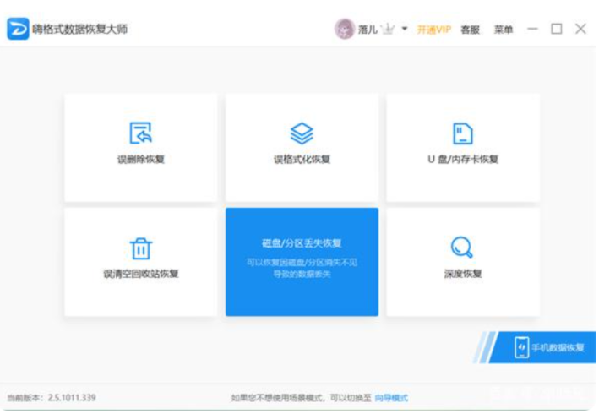This screenshot has width=599, height=414.
Task: Click the crown VIP icon beside username
Action: tap(388, 29)
